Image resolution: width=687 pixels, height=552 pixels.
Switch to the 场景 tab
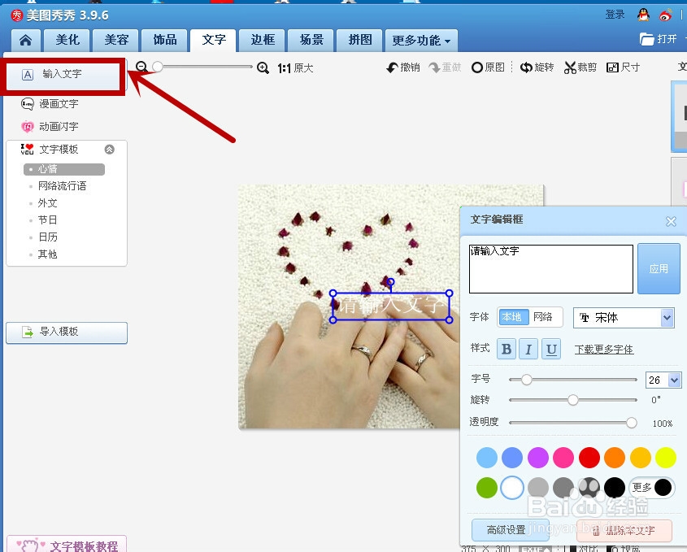pyautogui.click(x=311, y=41)
